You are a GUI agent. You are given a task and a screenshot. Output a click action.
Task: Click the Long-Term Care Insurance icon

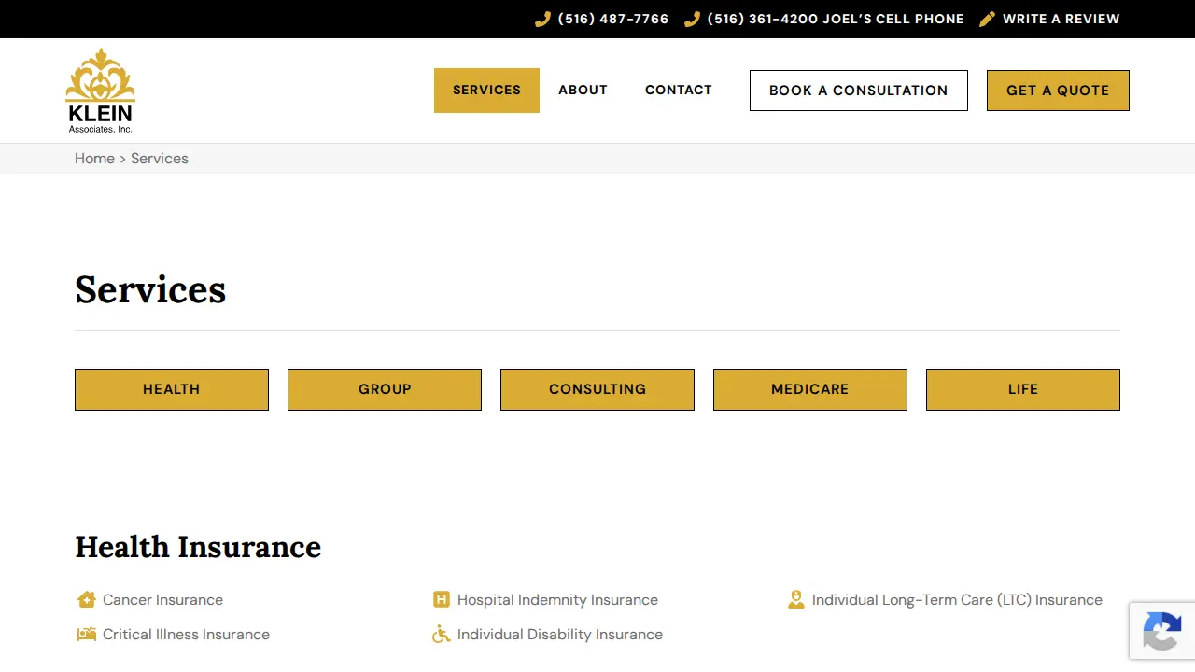point(795,599)
